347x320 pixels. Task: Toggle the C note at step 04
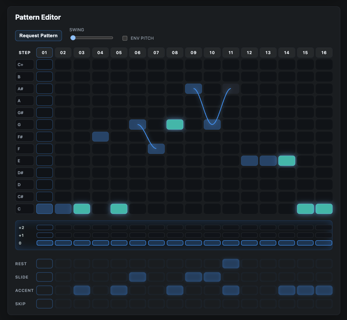point(100,209)
